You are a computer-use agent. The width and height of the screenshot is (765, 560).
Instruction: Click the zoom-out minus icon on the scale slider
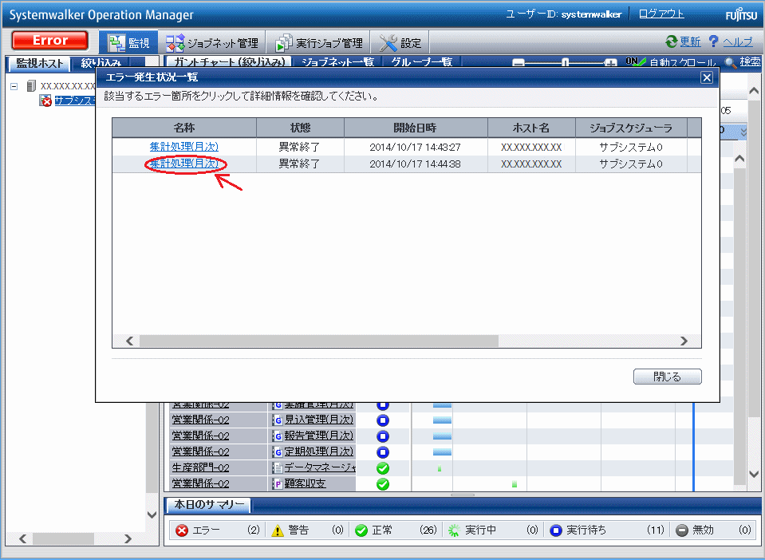519,63
